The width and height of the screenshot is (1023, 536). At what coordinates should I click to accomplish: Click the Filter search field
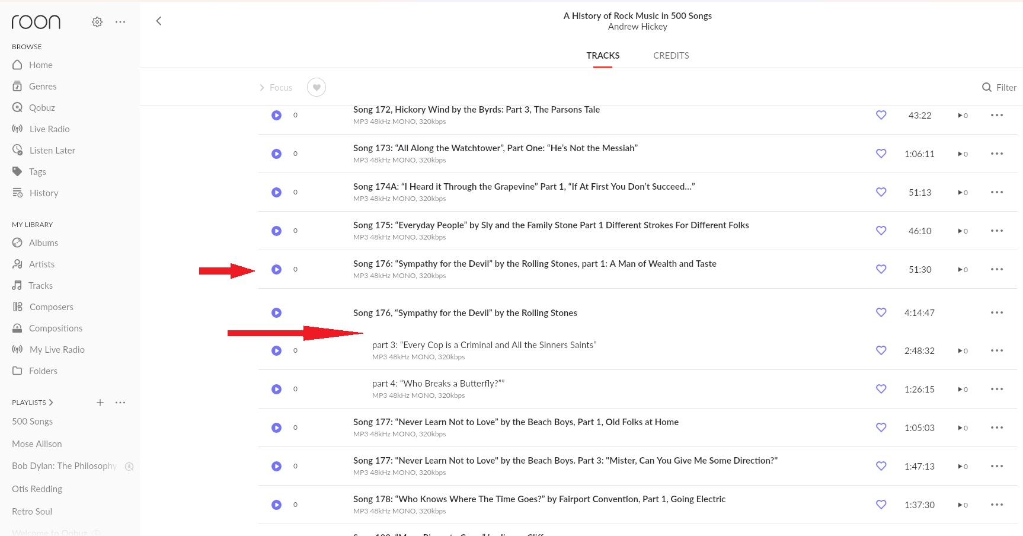point(999,87)
